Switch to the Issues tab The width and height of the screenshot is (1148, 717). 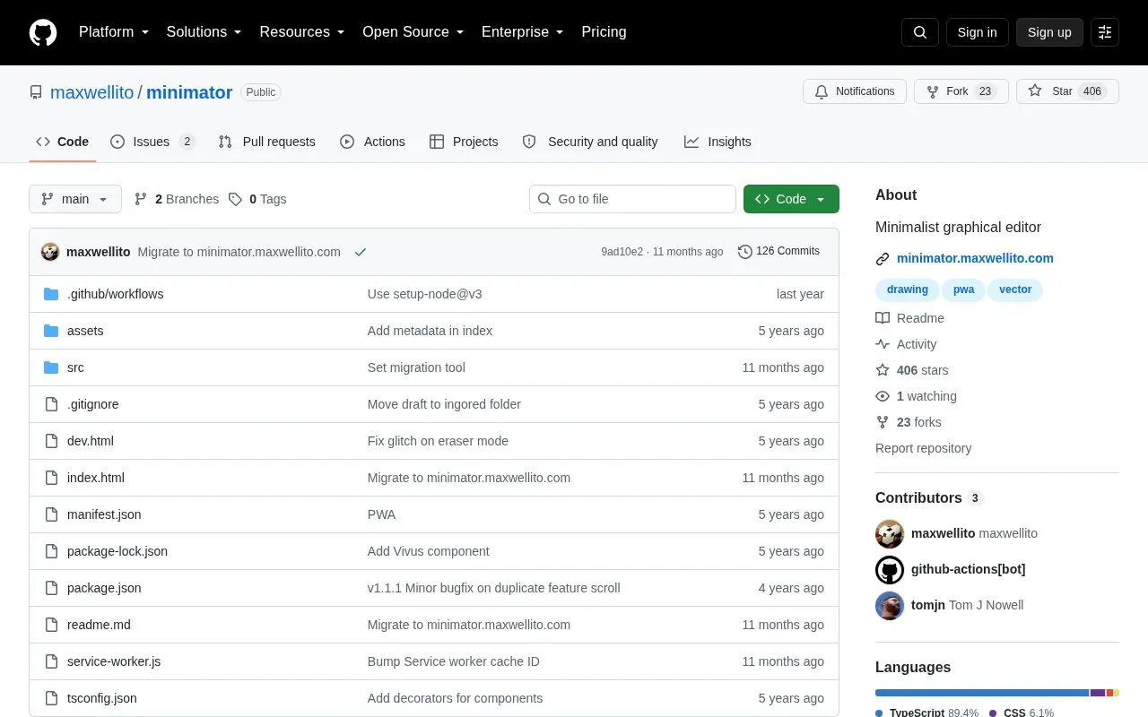click(152, 142)
